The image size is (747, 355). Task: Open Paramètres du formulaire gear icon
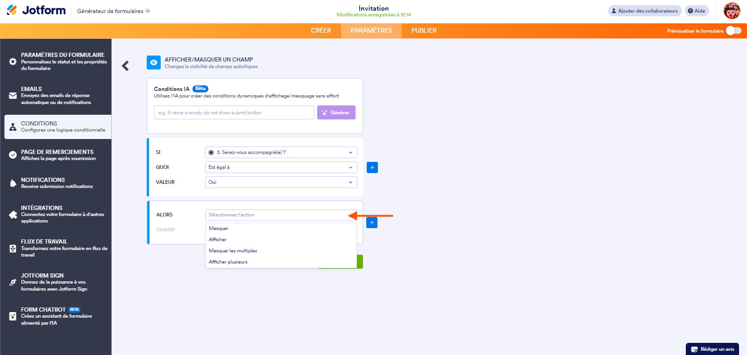tap(13, 62)
